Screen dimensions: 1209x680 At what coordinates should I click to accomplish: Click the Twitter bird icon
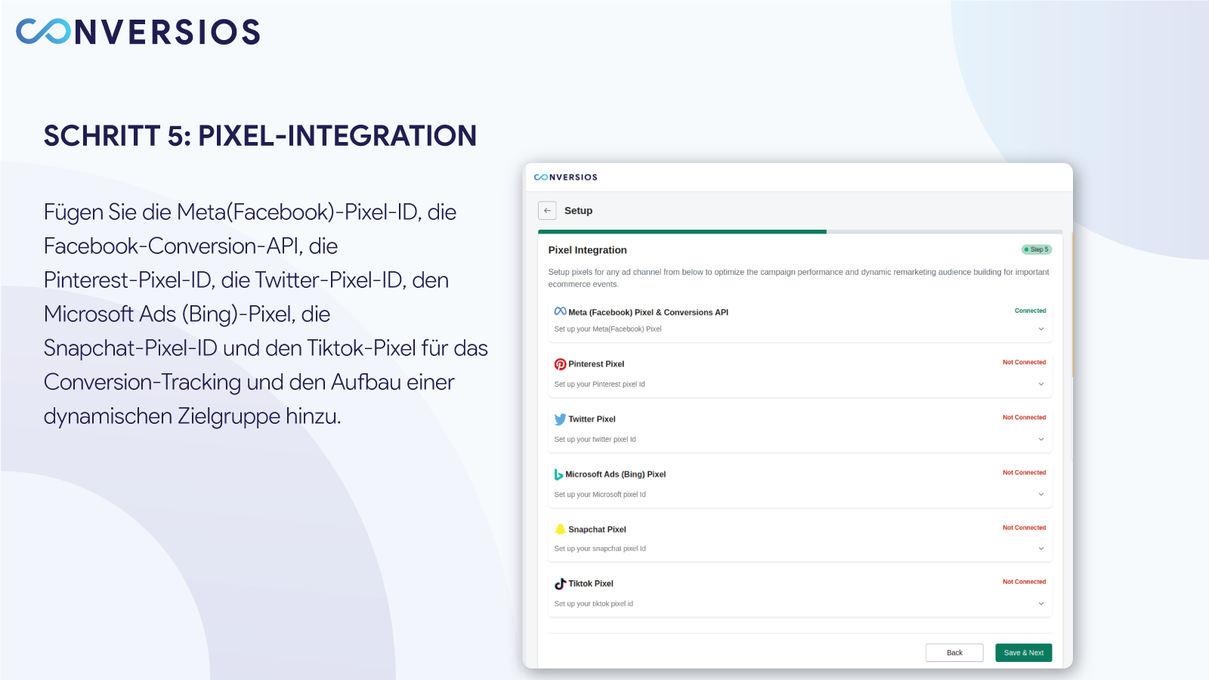point(560,419)
